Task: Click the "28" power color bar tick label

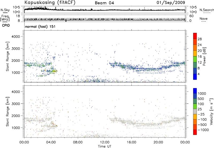Action: pyautogui.click(x=200, y=39)
